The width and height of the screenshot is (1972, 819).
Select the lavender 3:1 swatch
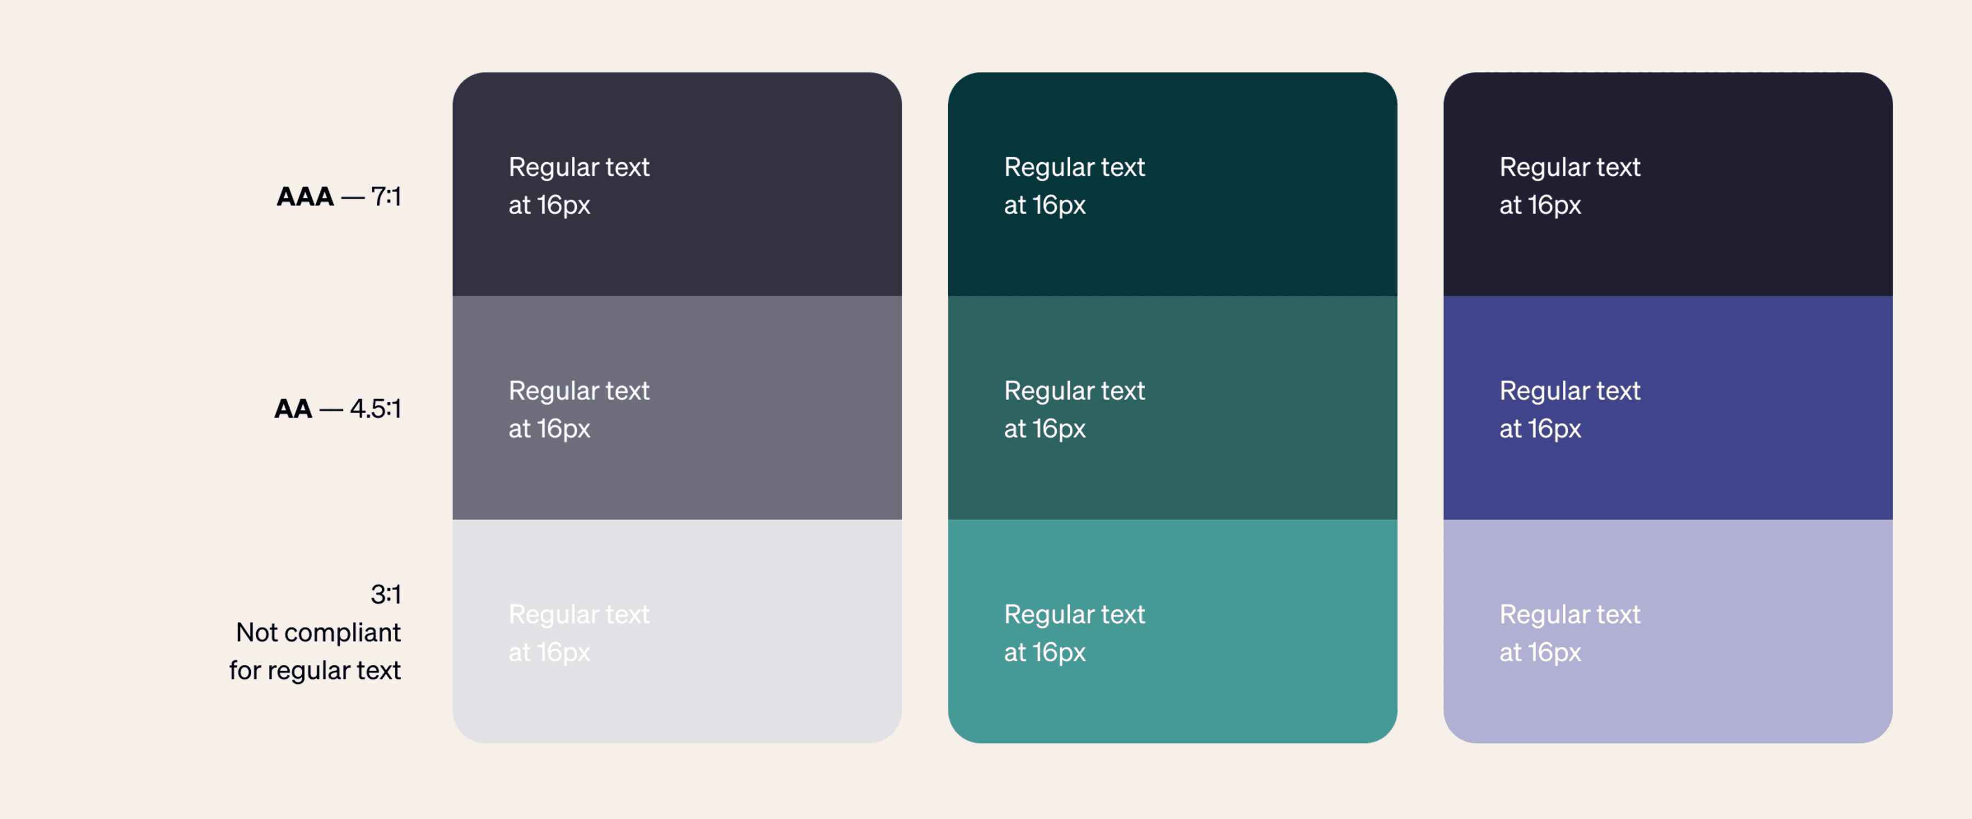point(1667,631)
